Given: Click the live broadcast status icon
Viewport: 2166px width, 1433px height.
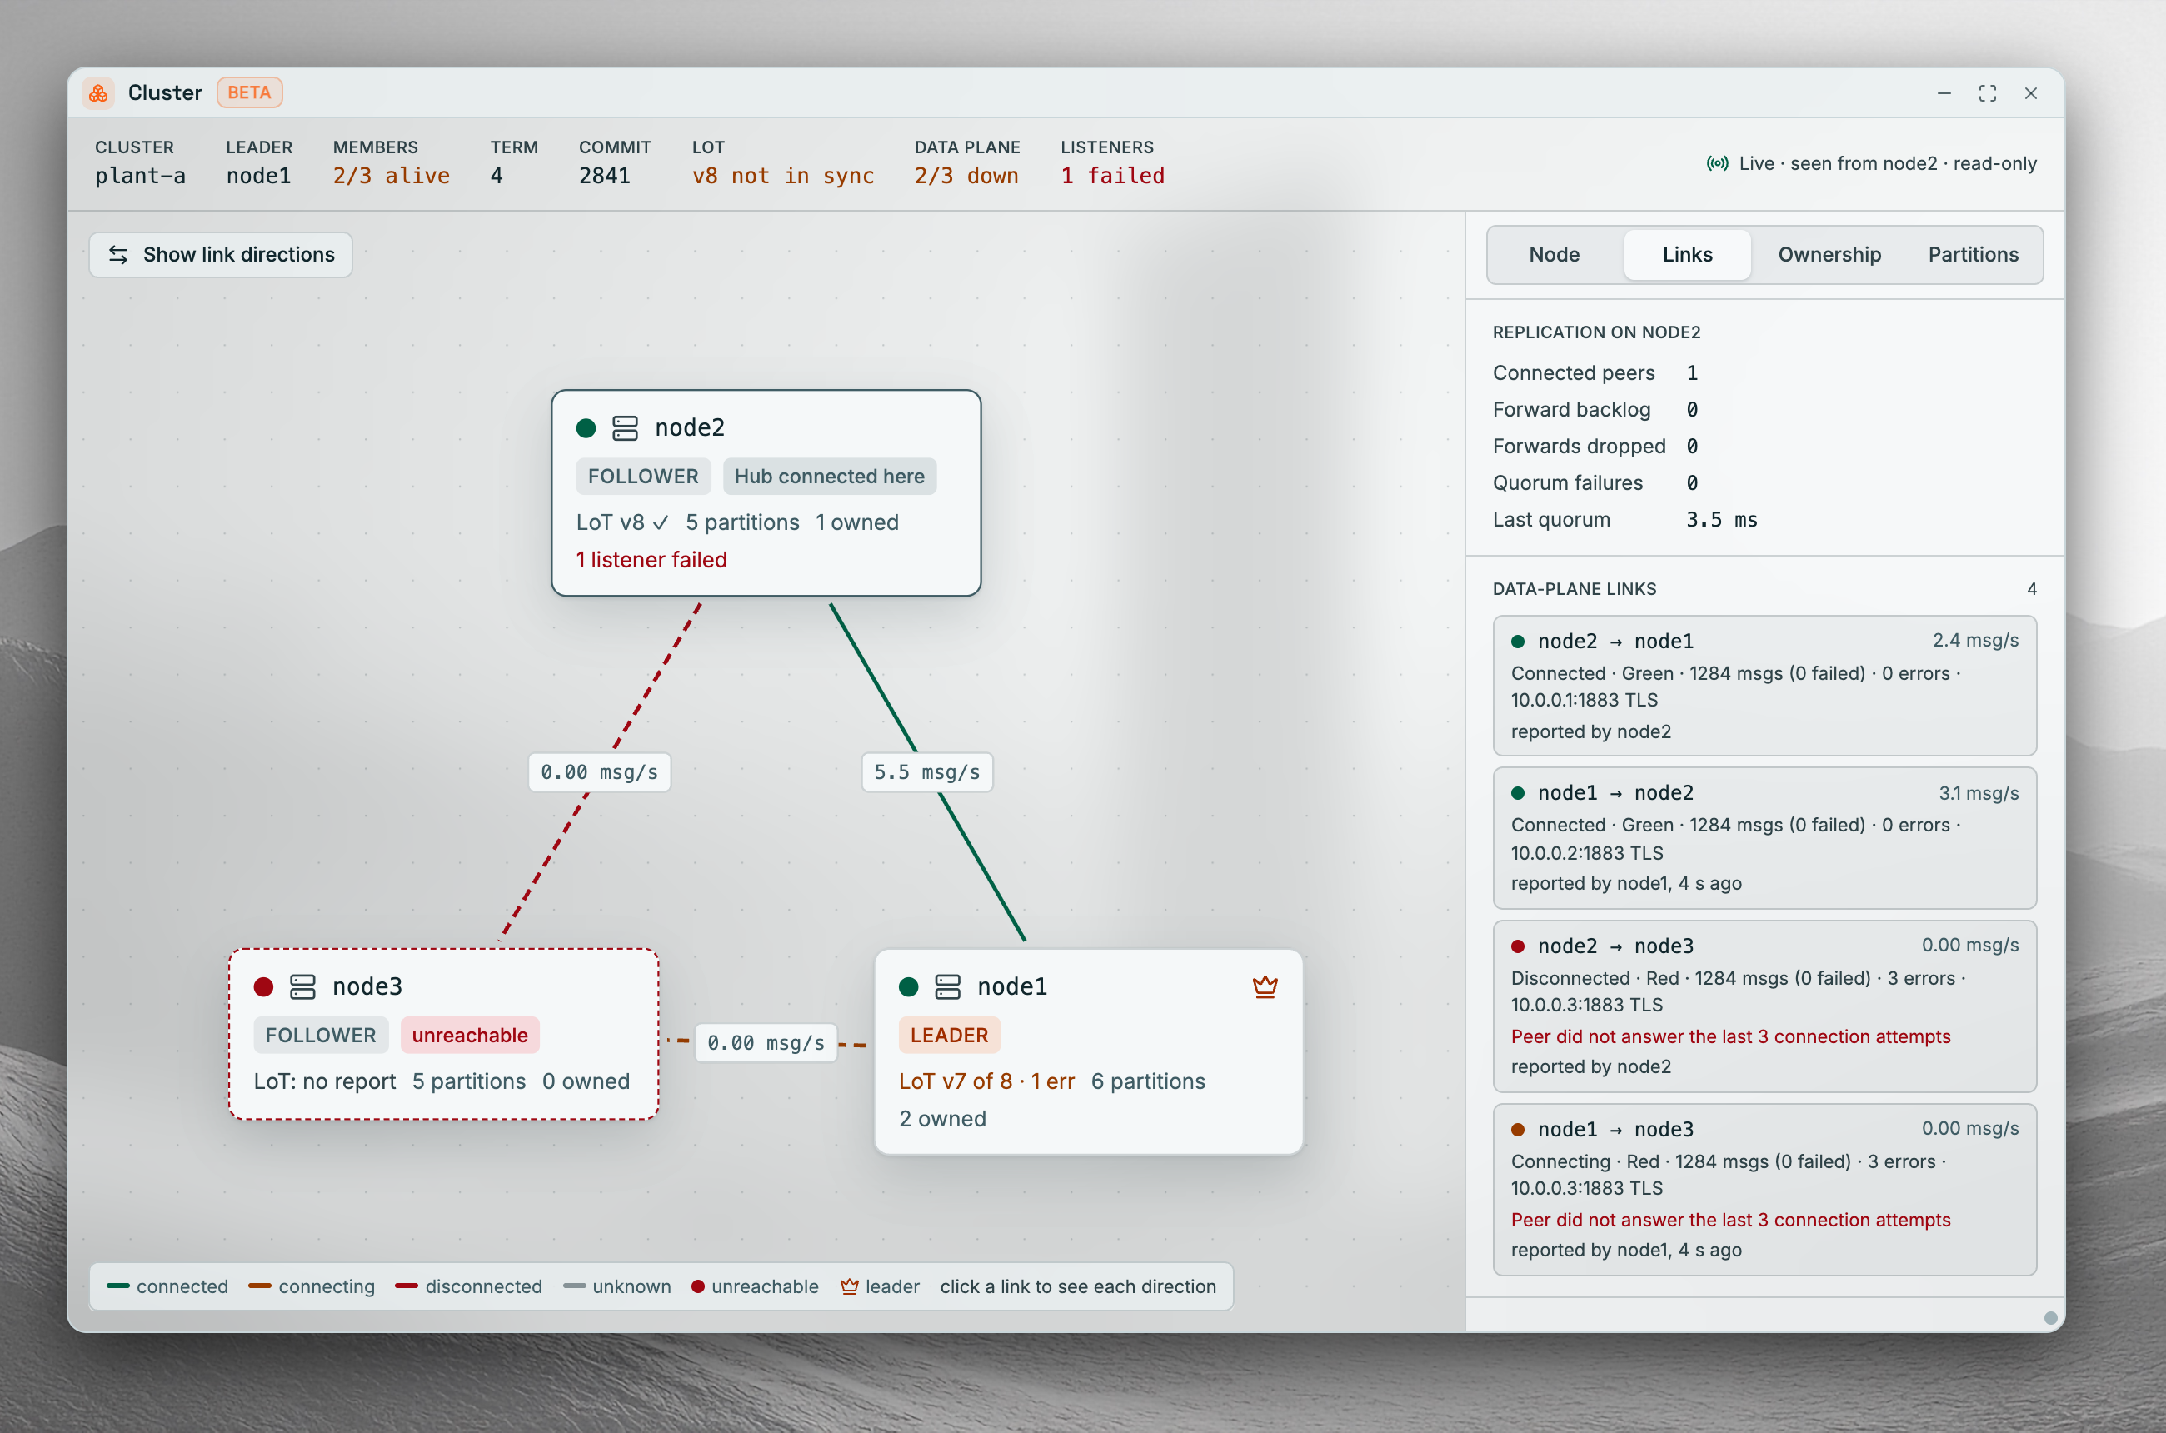Looking at the screenshot, I should point(1717,163).
